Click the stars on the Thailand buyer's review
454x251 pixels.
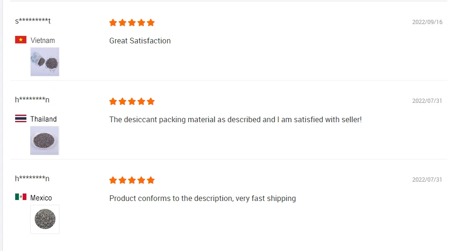(132, 101)
